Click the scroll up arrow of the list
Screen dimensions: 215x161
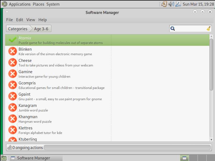tap(211, 36)
